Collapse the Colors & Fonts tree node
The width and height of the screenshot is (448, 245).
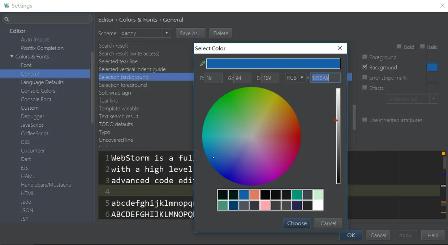coord(12,56)
